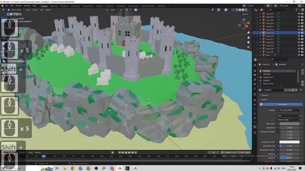
Task: Click the viewport zoom magnifier icon
Action: click(248, 33)
